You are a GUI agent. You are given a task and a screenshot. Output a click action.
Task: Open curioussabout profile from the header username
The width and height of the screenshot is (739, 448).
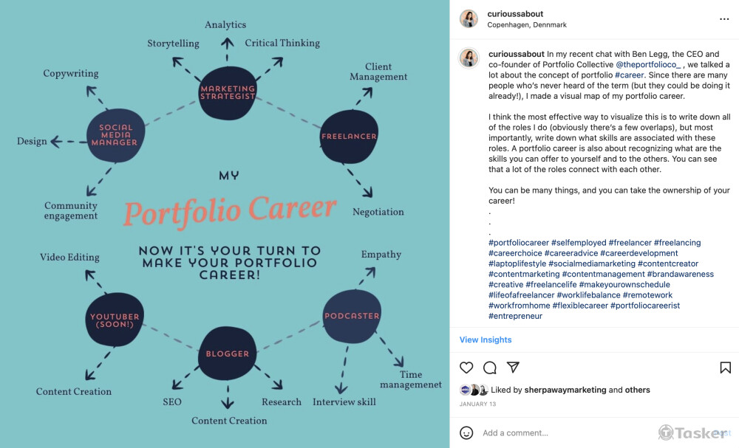point(516,14)
